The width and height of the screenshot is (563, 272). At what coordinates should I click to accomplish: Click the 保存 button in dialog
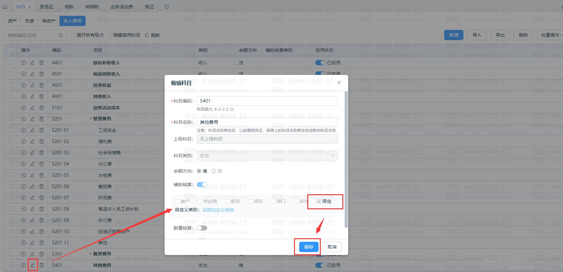click(x=309, y=247)
